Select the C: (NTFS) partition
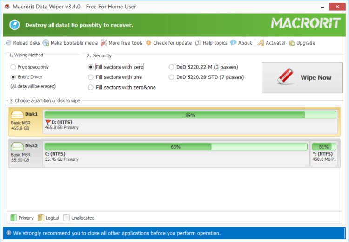Image resolution: width=349 pixels, height=242 pixels. [x=176, y=147]
